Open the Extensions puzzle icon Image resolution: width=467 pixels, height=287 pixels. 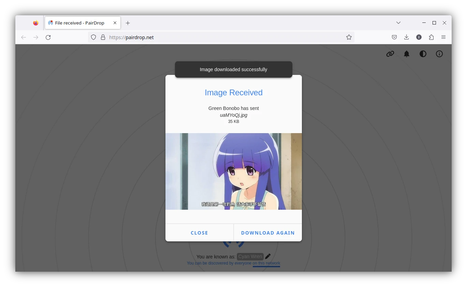431,37
